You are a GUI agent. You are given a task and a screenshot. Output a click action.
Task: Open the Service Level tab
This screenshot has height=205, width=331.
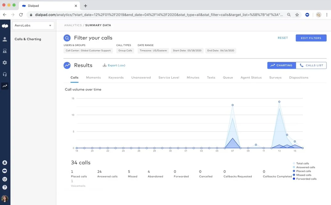click(x=169, y=78)
